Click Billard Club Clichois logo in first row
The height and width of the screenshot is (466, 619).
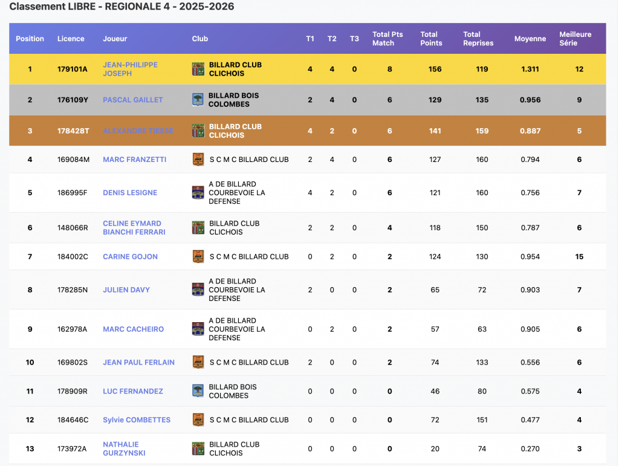[x=198, y=69]
